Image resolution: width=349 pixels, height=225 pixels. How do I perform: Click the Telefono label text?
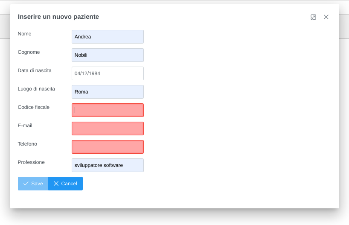(27, 144)
